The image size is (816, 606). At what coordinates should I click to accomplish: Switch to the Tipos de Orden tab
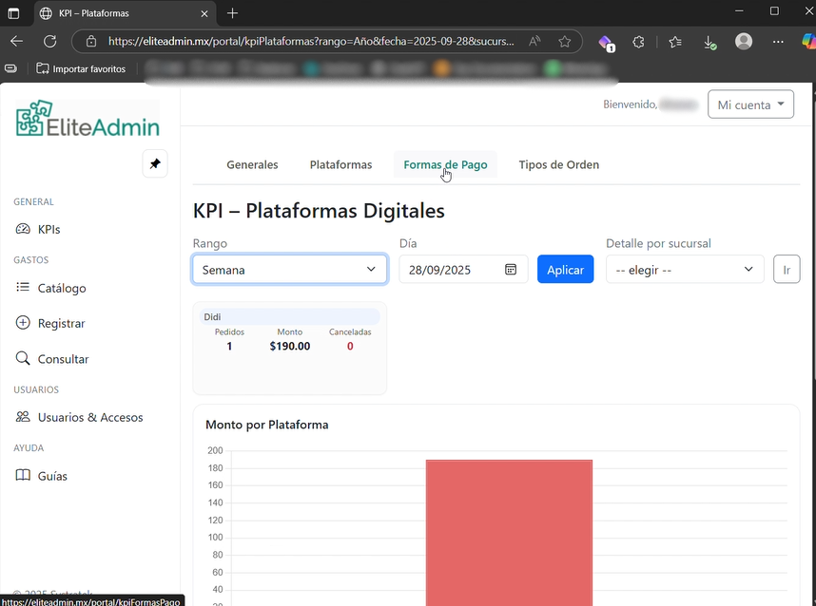[558, 164]
